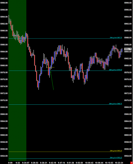
Task: Click the 10:06:44 time axis label
Action: pos(99,163)
